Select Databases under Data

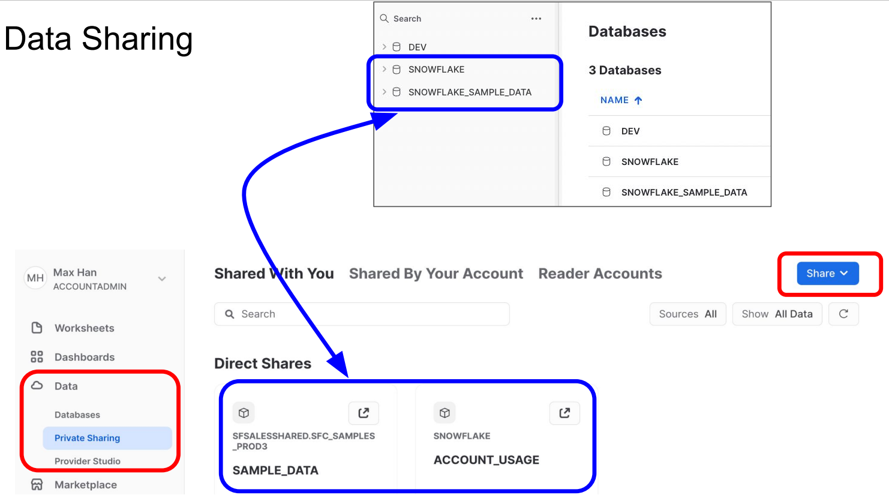point(77,415)
